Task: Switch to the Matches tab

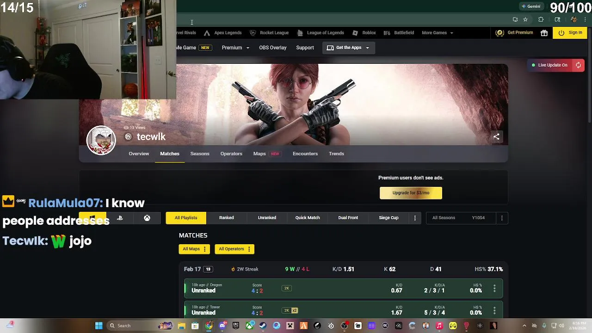Action: (x=170, y=154)
